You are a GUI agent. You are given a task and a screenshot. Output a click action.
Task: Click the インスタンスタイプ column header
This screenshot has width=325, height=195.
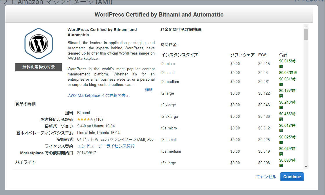pos(180,55)
